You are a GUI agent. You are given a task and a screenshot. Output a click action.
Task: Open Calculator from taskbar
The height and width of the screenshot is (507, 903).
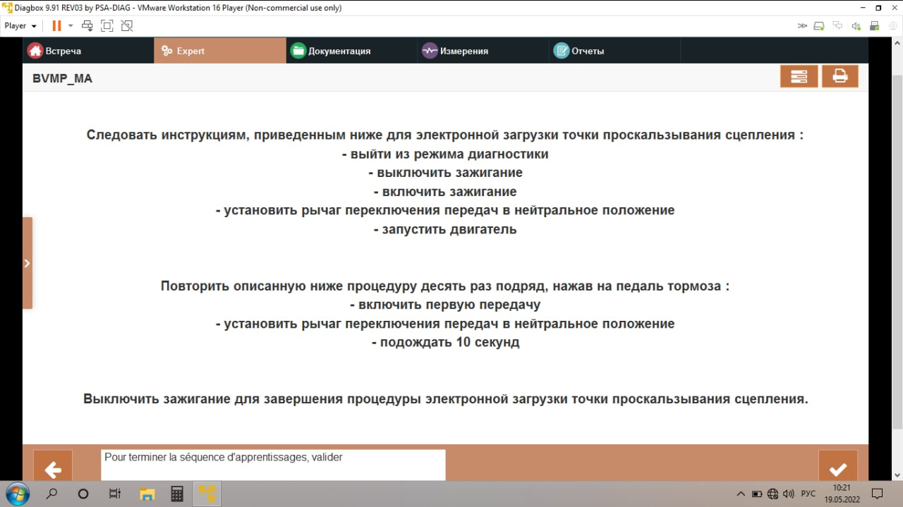point(177,494)
